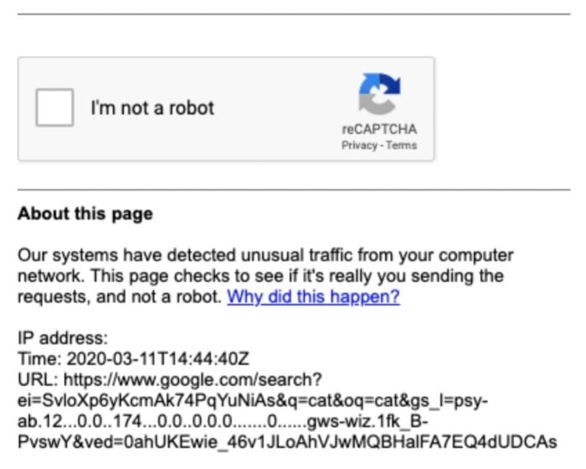The height and width of the screenshot is (469, 586).
Task: Open the reCAPTCHA Terms link
Action: [402, 146]
